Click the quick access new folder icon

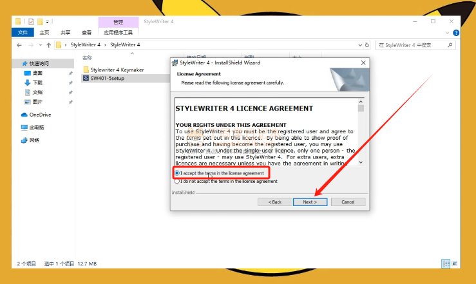coord(40,21)
